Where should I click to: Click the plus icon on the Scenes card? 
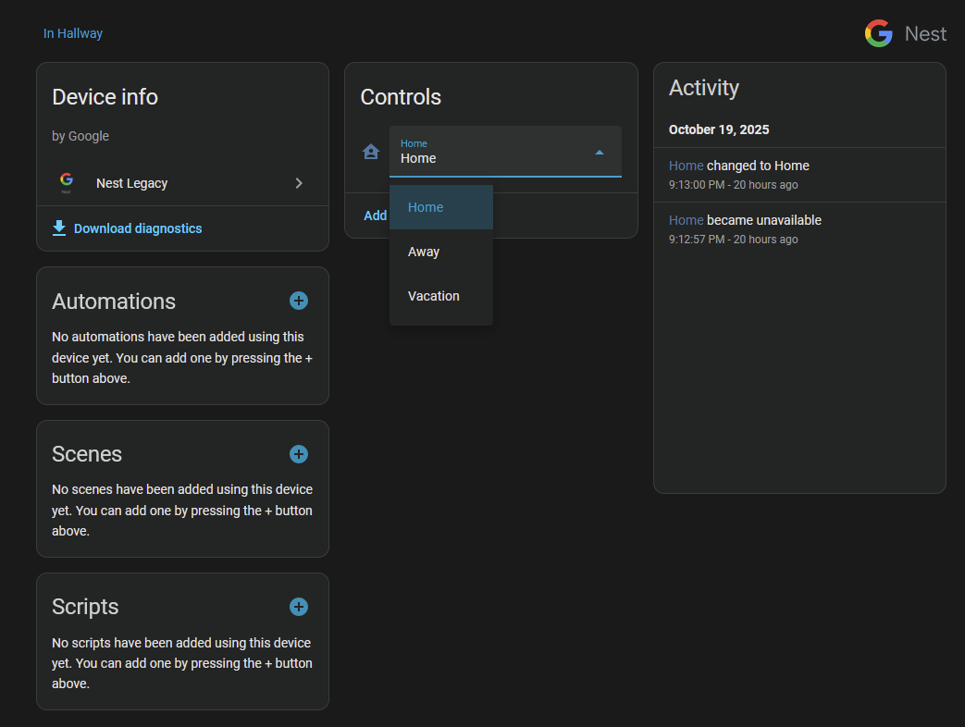298,454
